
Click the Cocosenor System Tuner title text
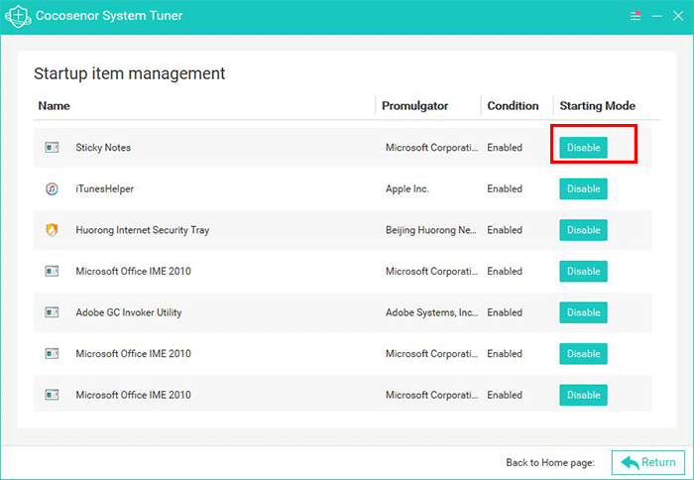coord(109,16)
